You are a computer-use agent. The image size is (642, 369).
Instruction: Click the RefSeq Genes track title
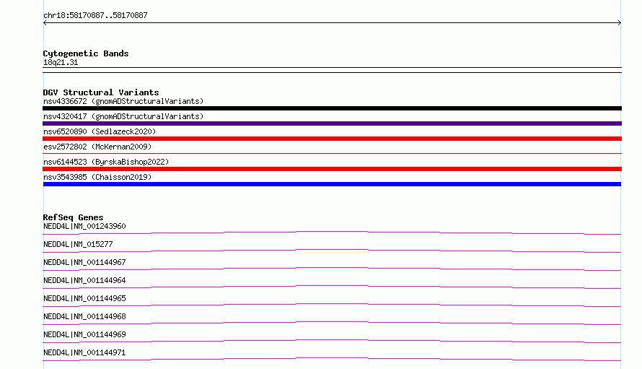click(73, 217)
